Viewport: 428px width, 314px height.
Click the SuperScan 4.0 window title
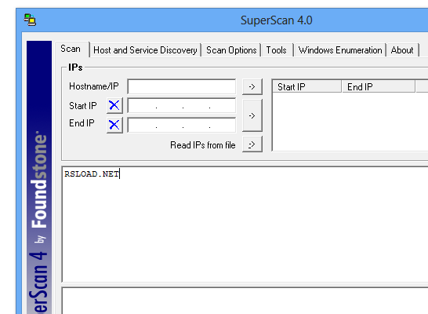coord(277,20)
